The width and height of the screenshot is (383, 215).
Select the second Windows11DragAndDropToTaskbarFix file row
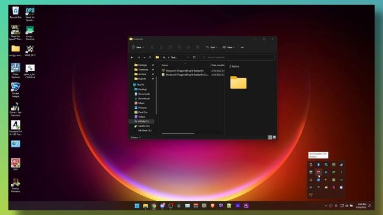pyautogui.click(x=193, y=75)
